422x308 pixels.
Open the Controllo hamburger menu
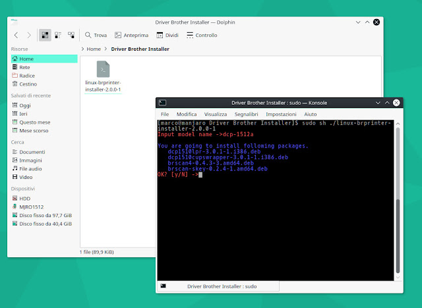coord(202,35)
